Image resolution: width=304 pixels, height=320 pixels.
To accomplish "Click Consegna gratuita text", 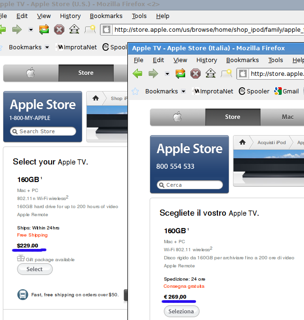I will coord(184,286).
